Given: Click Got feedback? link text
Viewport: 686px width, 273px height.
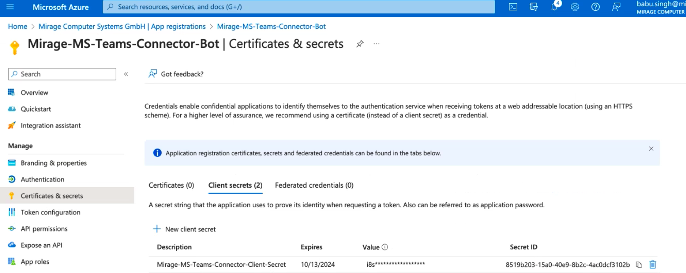Looking at the screenshot, I should click(x=182, y=74).
